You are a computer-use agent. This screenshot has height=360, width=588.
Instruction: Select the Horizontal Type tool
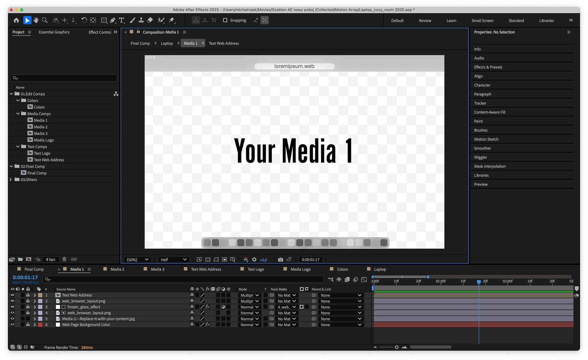(x=122, y=20)
